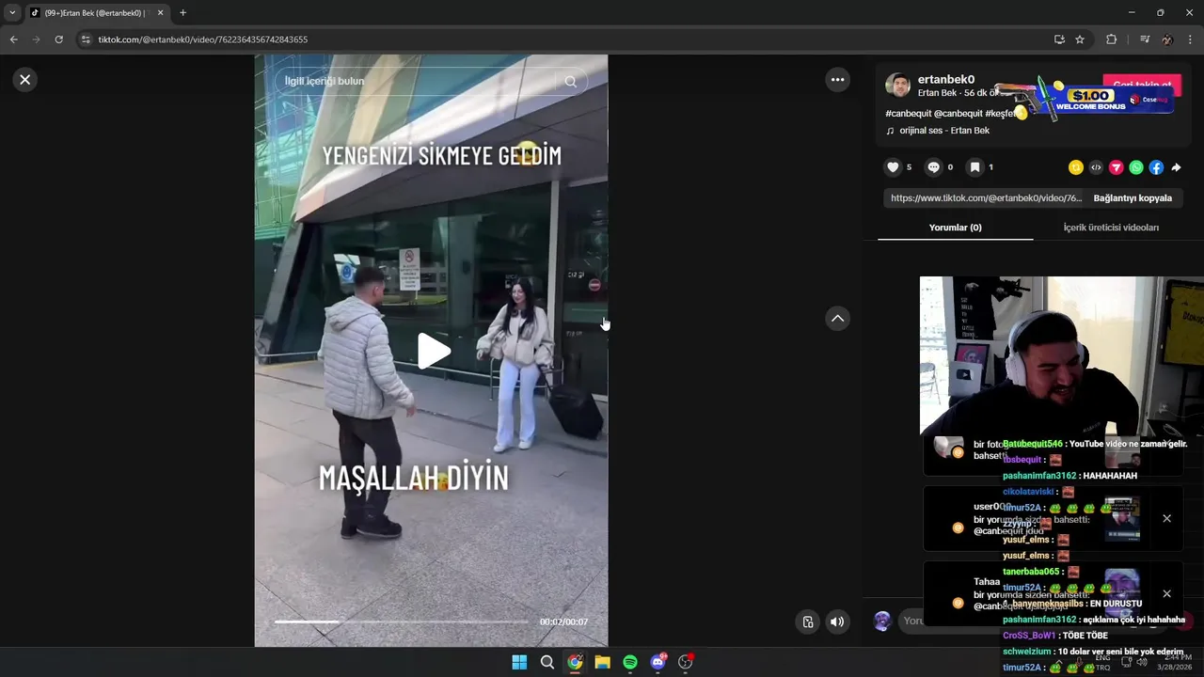
Task: Open Discord from the taskbar
Action: coord(658,662)
